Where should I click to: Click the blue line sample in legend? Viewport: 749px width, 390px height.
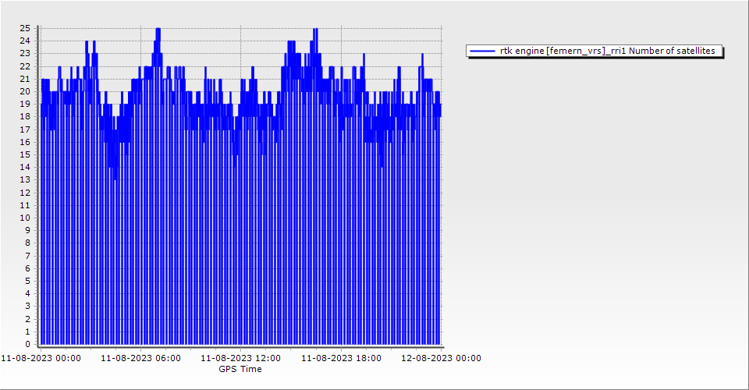coord(483,51)
